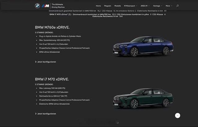Click the BMW roundel logo

pyautogui.click(x=37, y=6)
